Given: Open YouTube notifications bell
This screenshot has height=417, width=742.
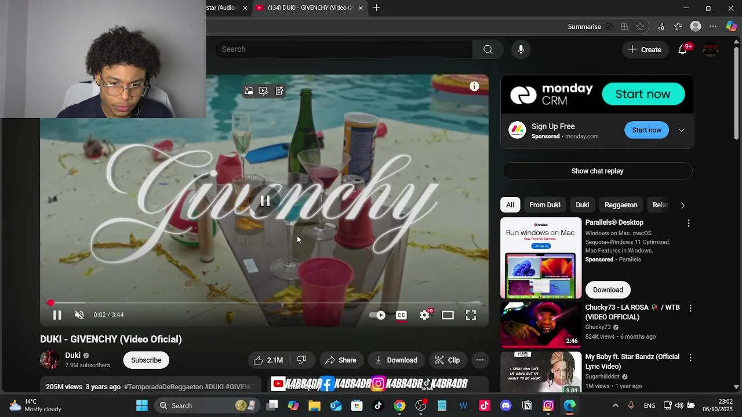Looking at the screenshot, I should [x=683, y=49].
